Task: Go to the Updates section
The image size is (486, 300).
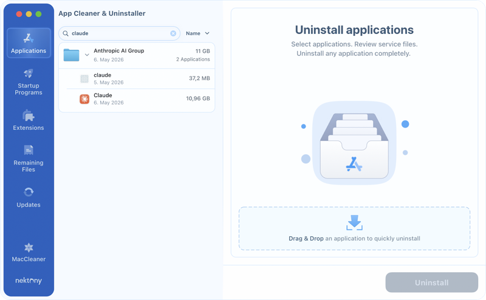Action: (x=29, y=197)
